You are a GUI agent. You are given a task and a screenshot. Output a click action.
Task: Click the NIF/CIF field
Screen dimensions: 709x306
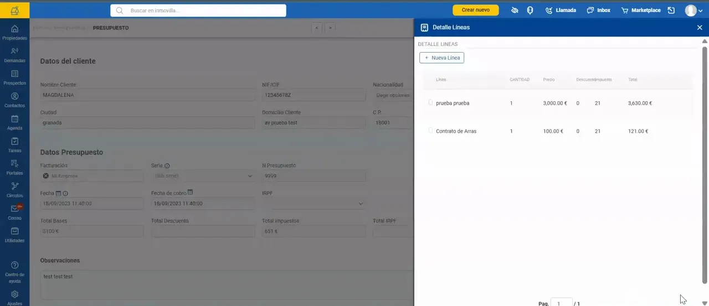click(x=314, y=95)
